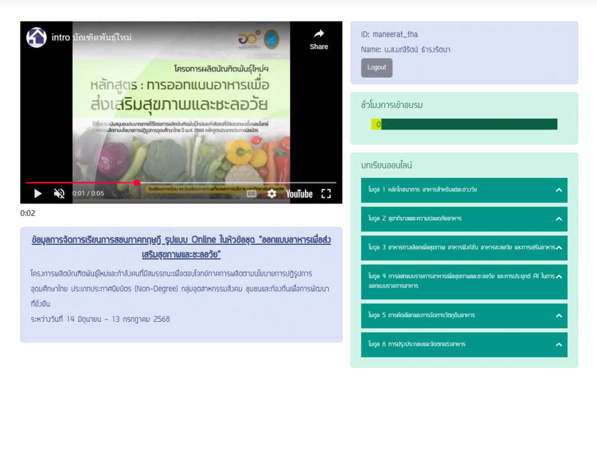The width and height of the screenshot is (597, 453).
Task: Open the online theory course information link
Action: (x=181, y=247)
